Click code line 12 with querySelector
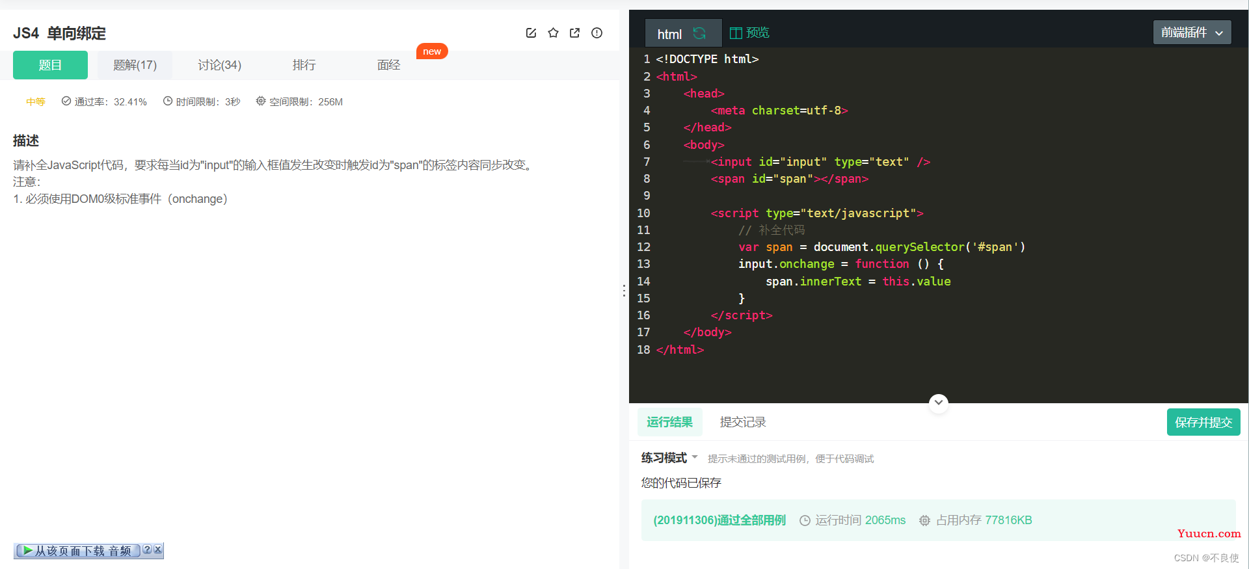 click(x=881, y=247)
